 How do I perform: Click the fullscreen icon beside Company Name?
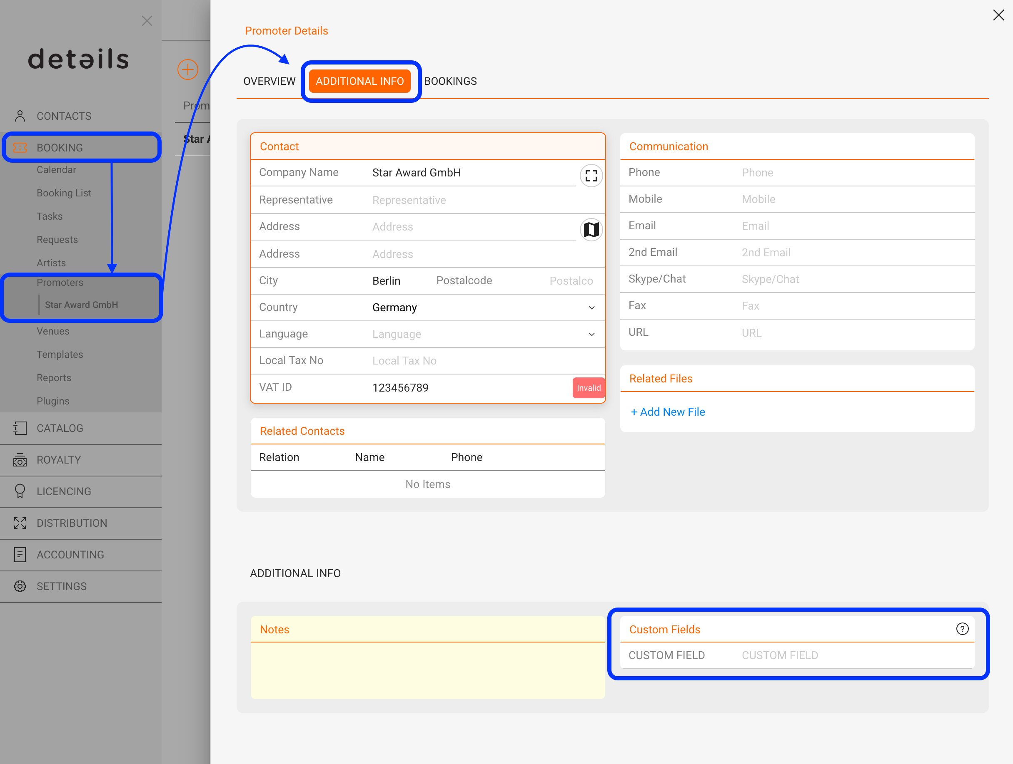tap(591, 176)
